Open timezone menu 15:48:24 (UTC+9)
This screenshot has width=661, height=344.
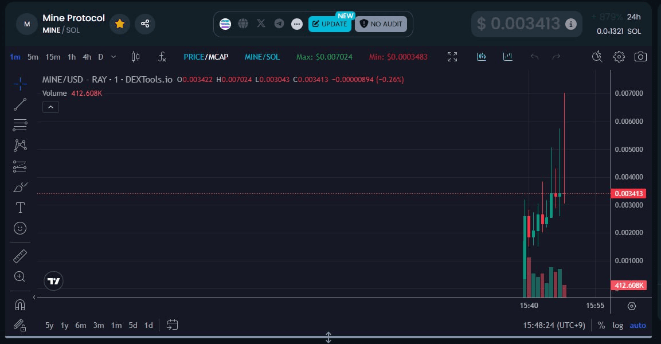pyautogui.click(x=554, y=326)
